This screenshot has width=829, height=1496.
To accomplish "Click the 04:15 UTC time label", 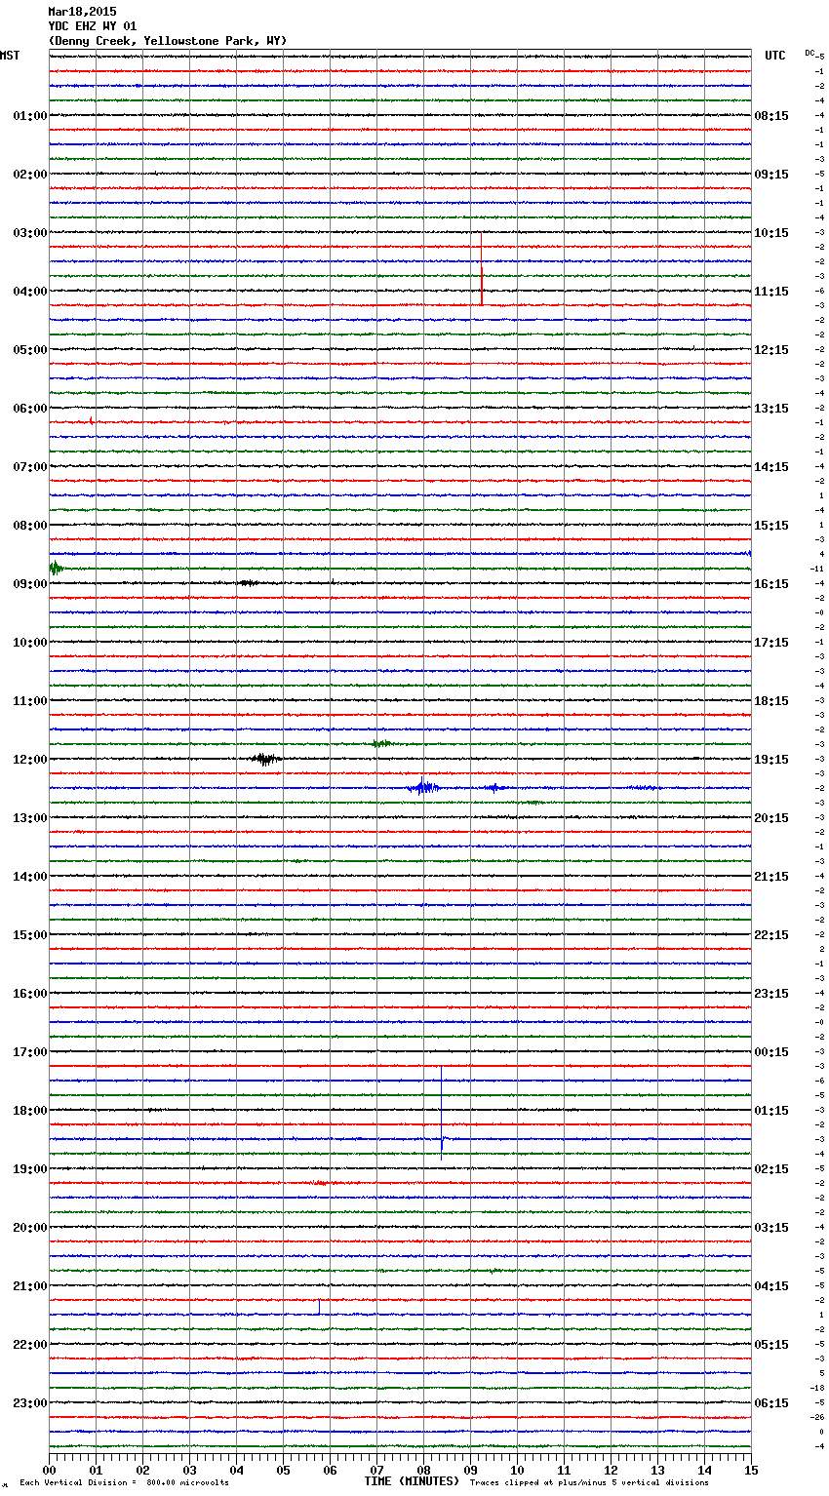I will pos(771,1286).
